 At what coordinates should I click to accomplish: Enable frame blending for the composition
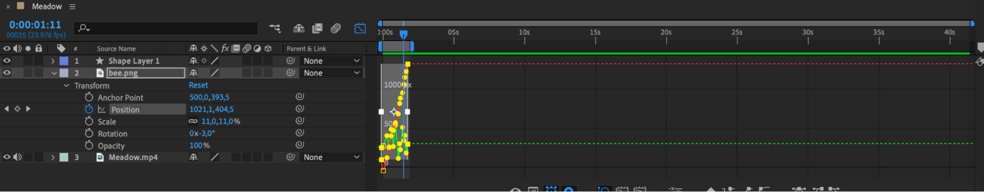point(317,28)
